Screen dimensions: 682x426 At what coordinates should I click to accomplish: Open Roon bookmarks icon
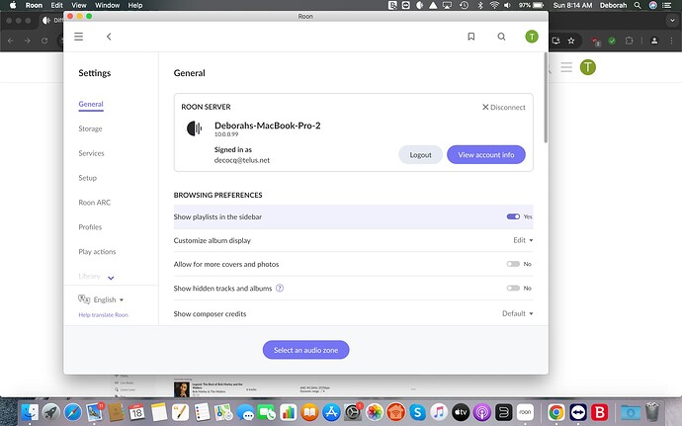[x=471, y=37]
